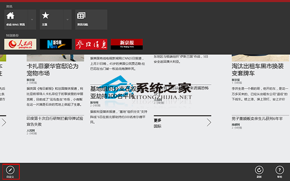Click People.cn source label under India missile article

pyautogui.click(x=31, y=130)
